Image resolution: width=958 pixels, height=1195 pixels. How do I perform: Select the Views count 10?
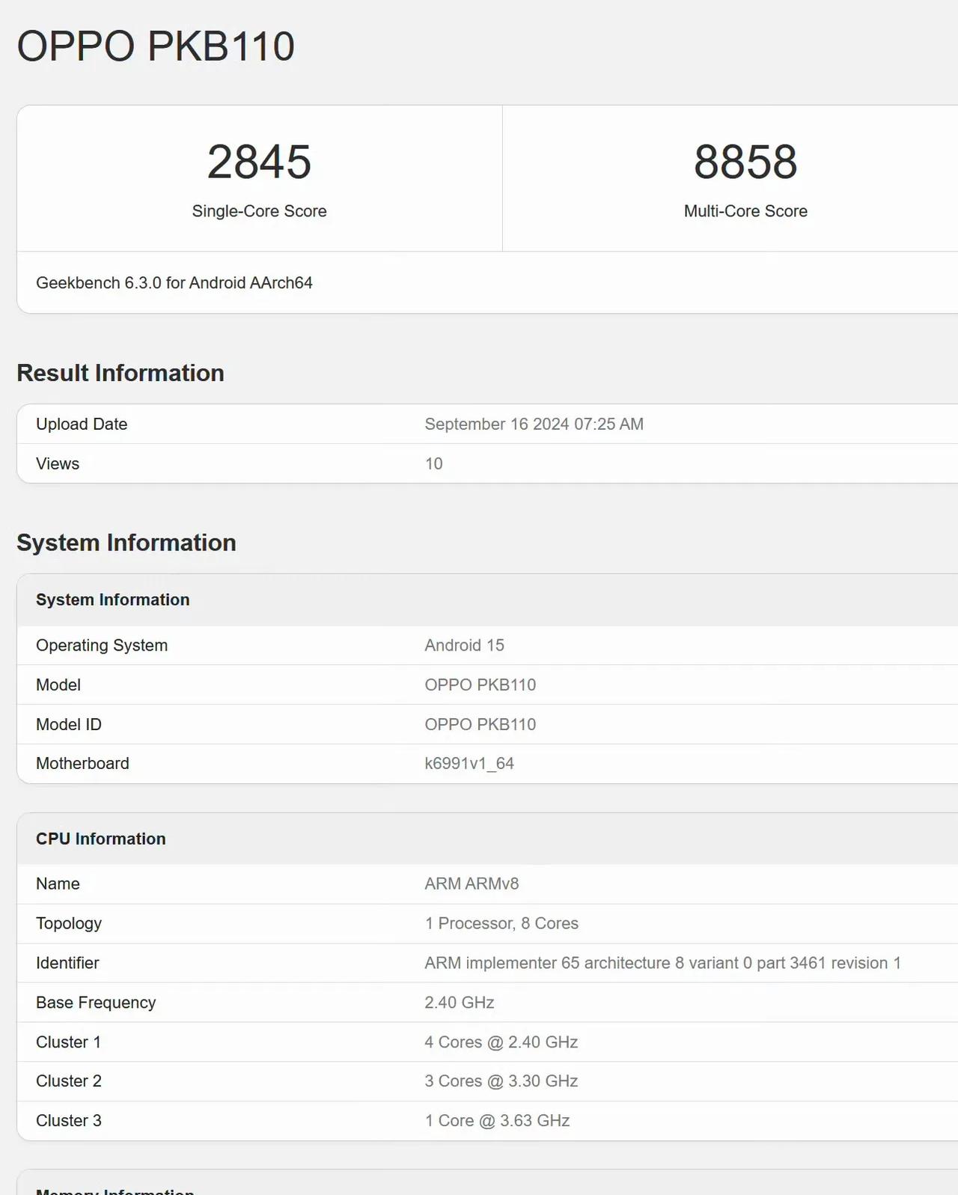[x=434, y=463]
